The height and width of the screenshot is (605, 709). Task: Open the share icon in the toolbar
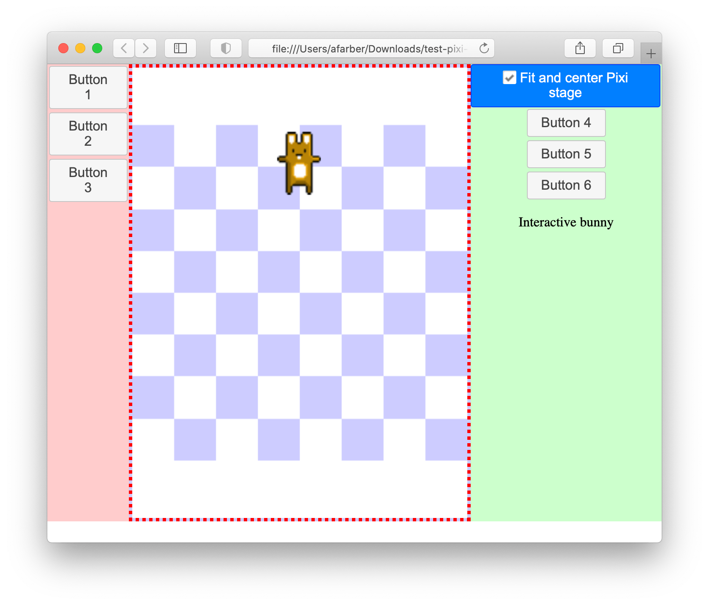point(580,48)
